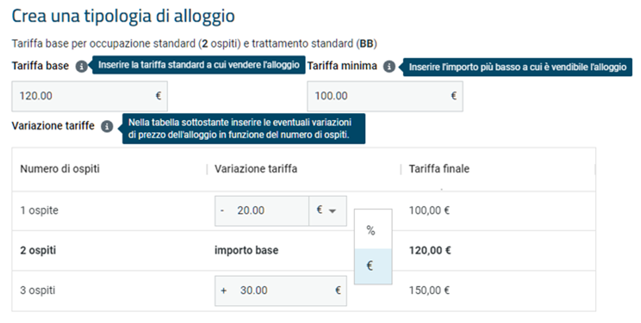Edit the 20.00 variation for 1 ospite
This screenshot has width=641, height=323.
(262, 211)
